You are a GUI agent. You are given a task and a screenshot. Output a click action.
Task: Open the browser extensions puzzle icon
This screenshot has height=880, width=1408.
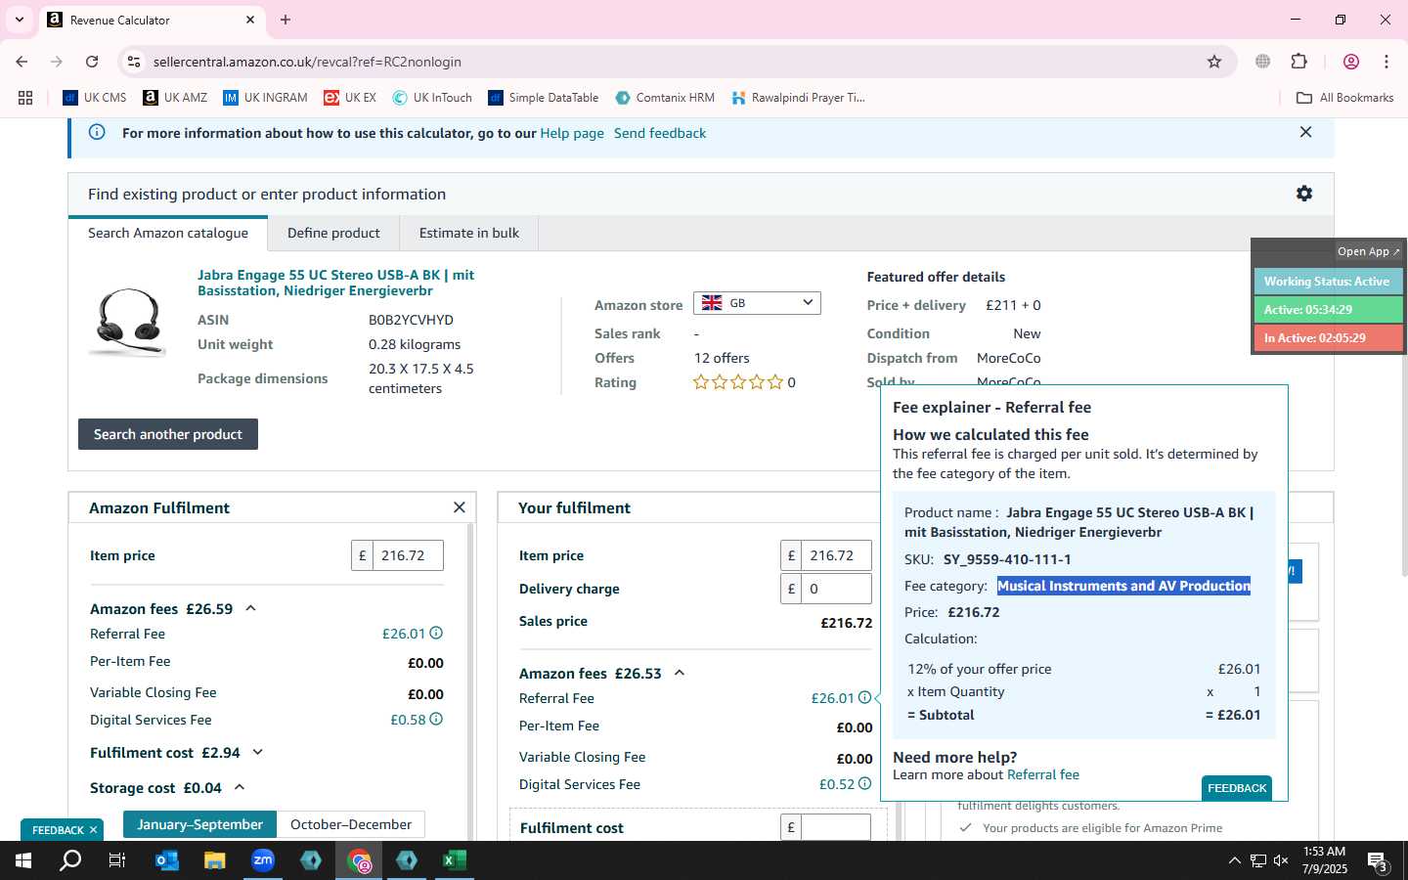(x=1299, y=62)
